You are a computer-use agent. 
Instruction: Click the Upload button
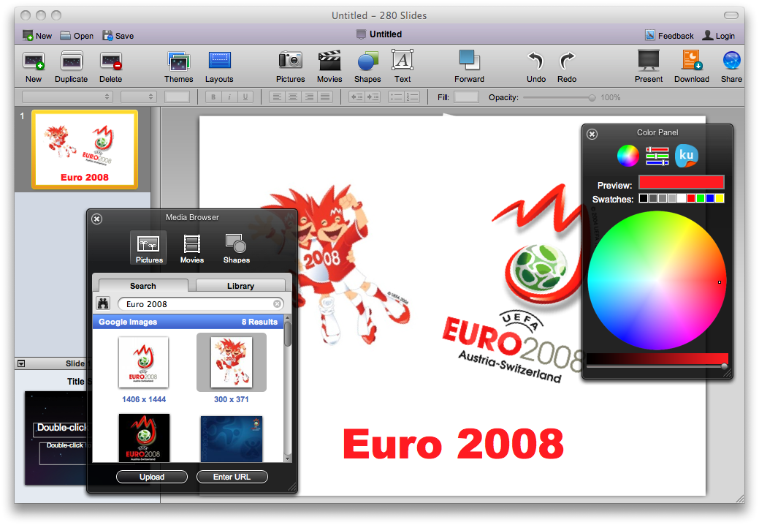pos(152,477)
